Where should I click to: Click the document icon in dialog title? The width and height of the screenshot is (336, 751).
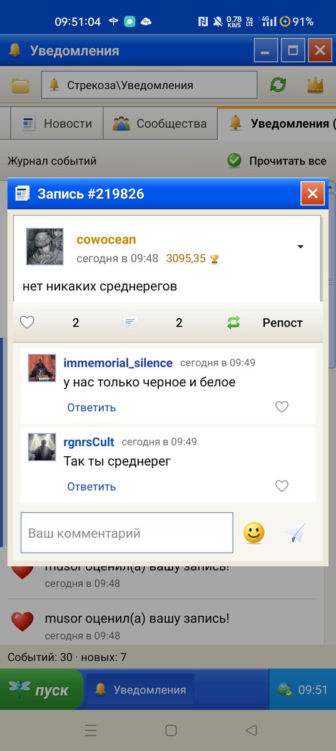(23, 194)
